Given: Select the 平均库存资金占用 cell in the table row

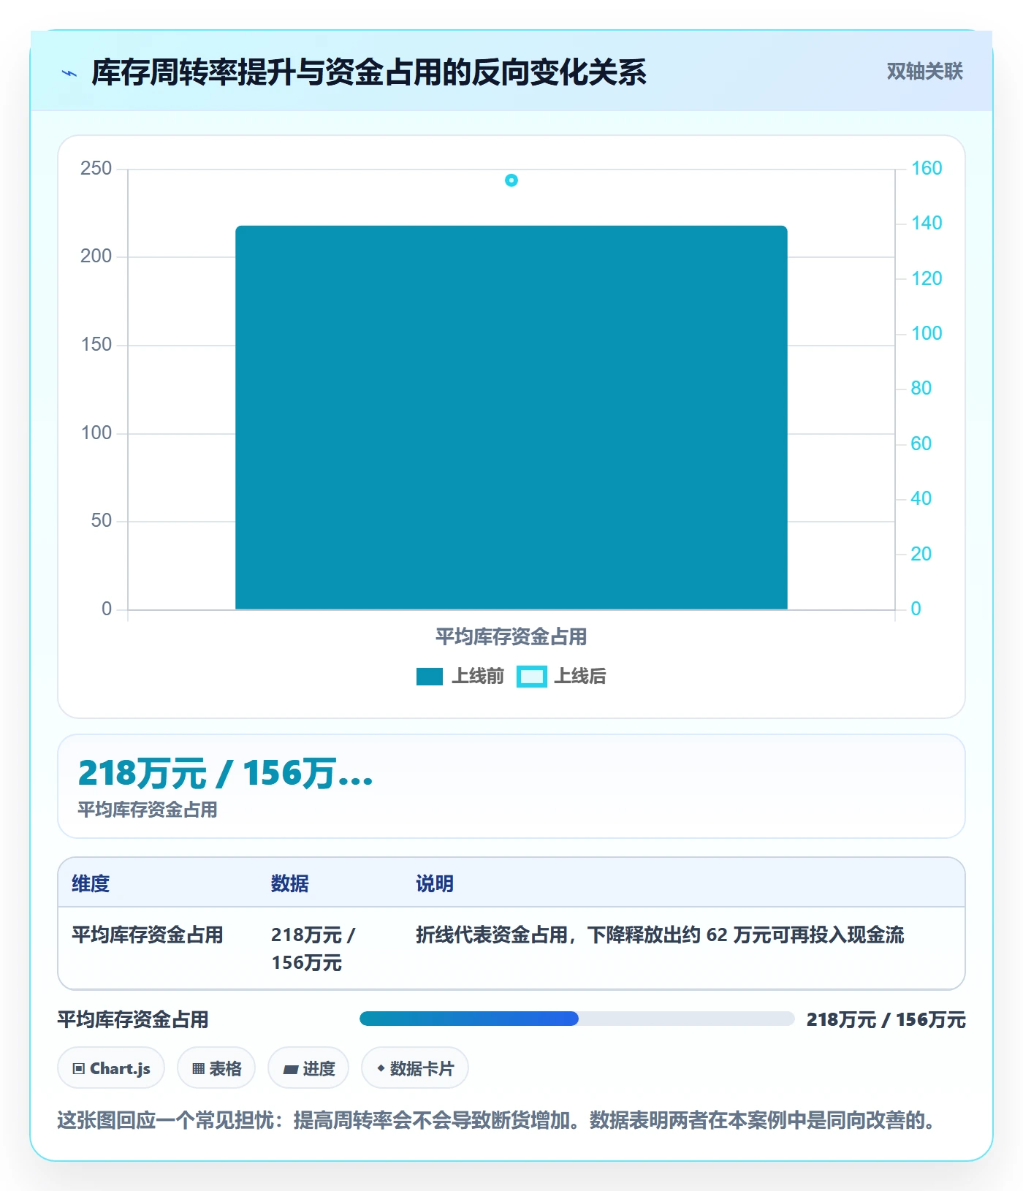Looking at the screenshot, I should click(x=148, y=935).
